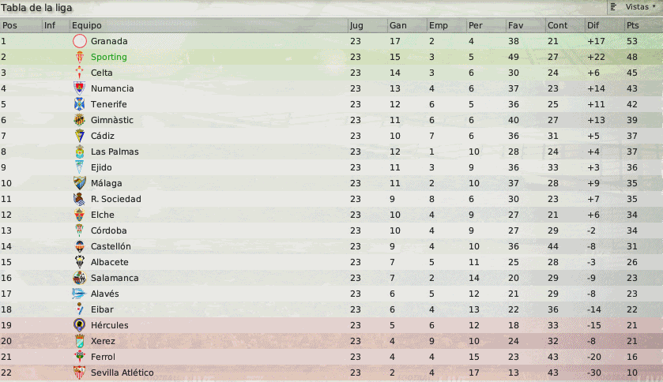Screen dimensions: 663x382
Task: Click the Sevilla Atlético crest icon
Action: (79, 373)
